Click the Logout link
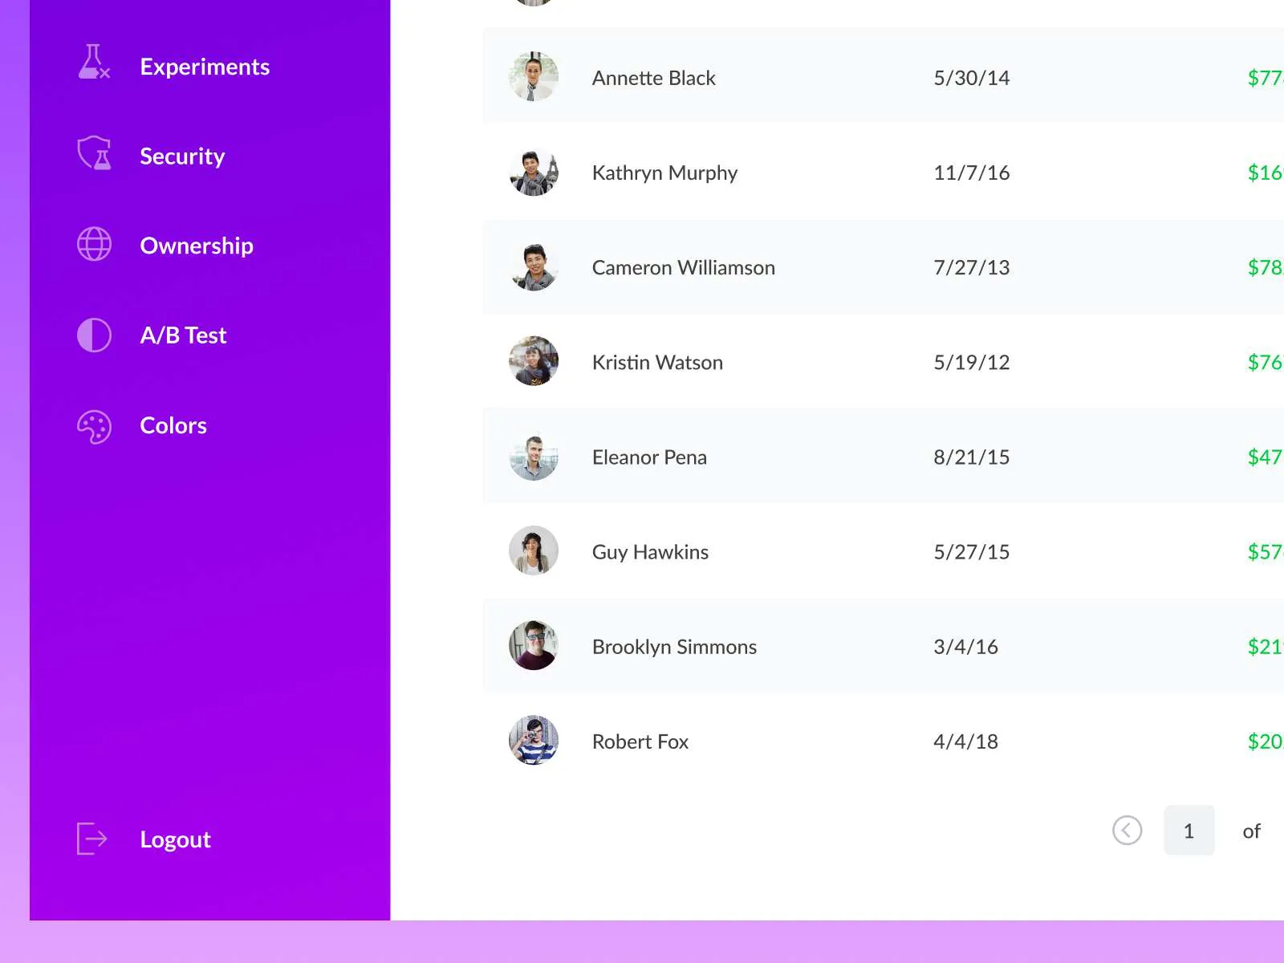This screenshot has width=1284, height=963. click(175, 839)
